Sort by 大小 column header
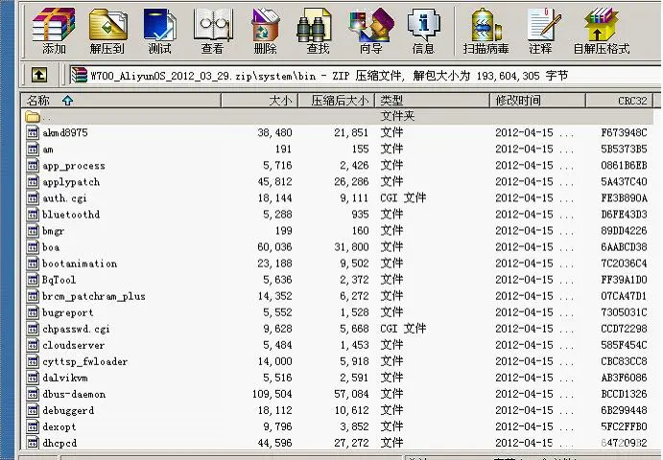Viewport: 663px width, 460px height. pos(280,100)
